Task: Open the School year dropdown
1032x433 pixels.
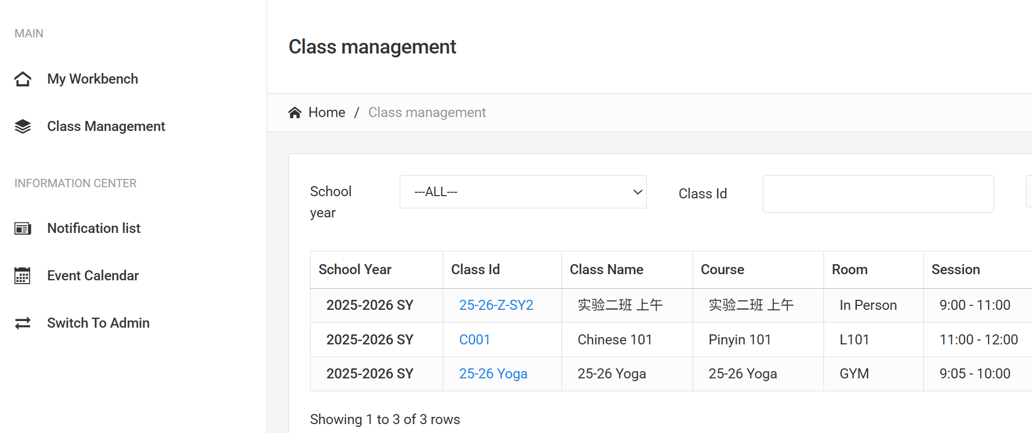Action: coord(522,192)
